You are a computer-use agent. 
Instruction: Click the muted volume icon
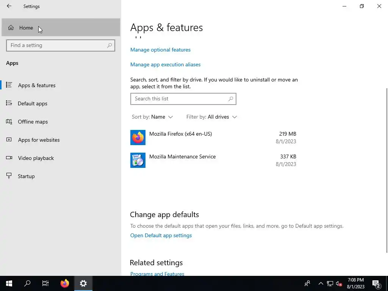coord(339,283)
